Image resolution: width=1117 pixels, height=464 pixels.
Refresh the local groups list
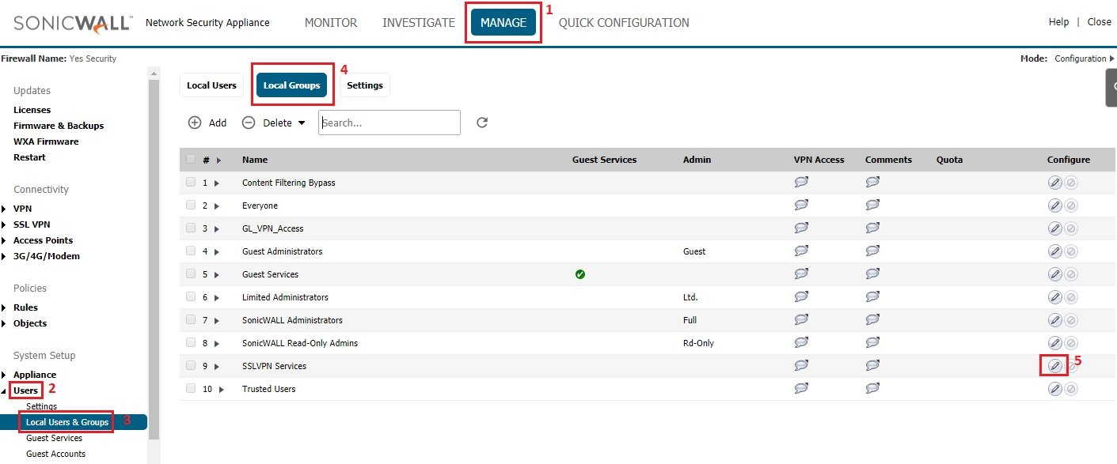tap(482, 122)
